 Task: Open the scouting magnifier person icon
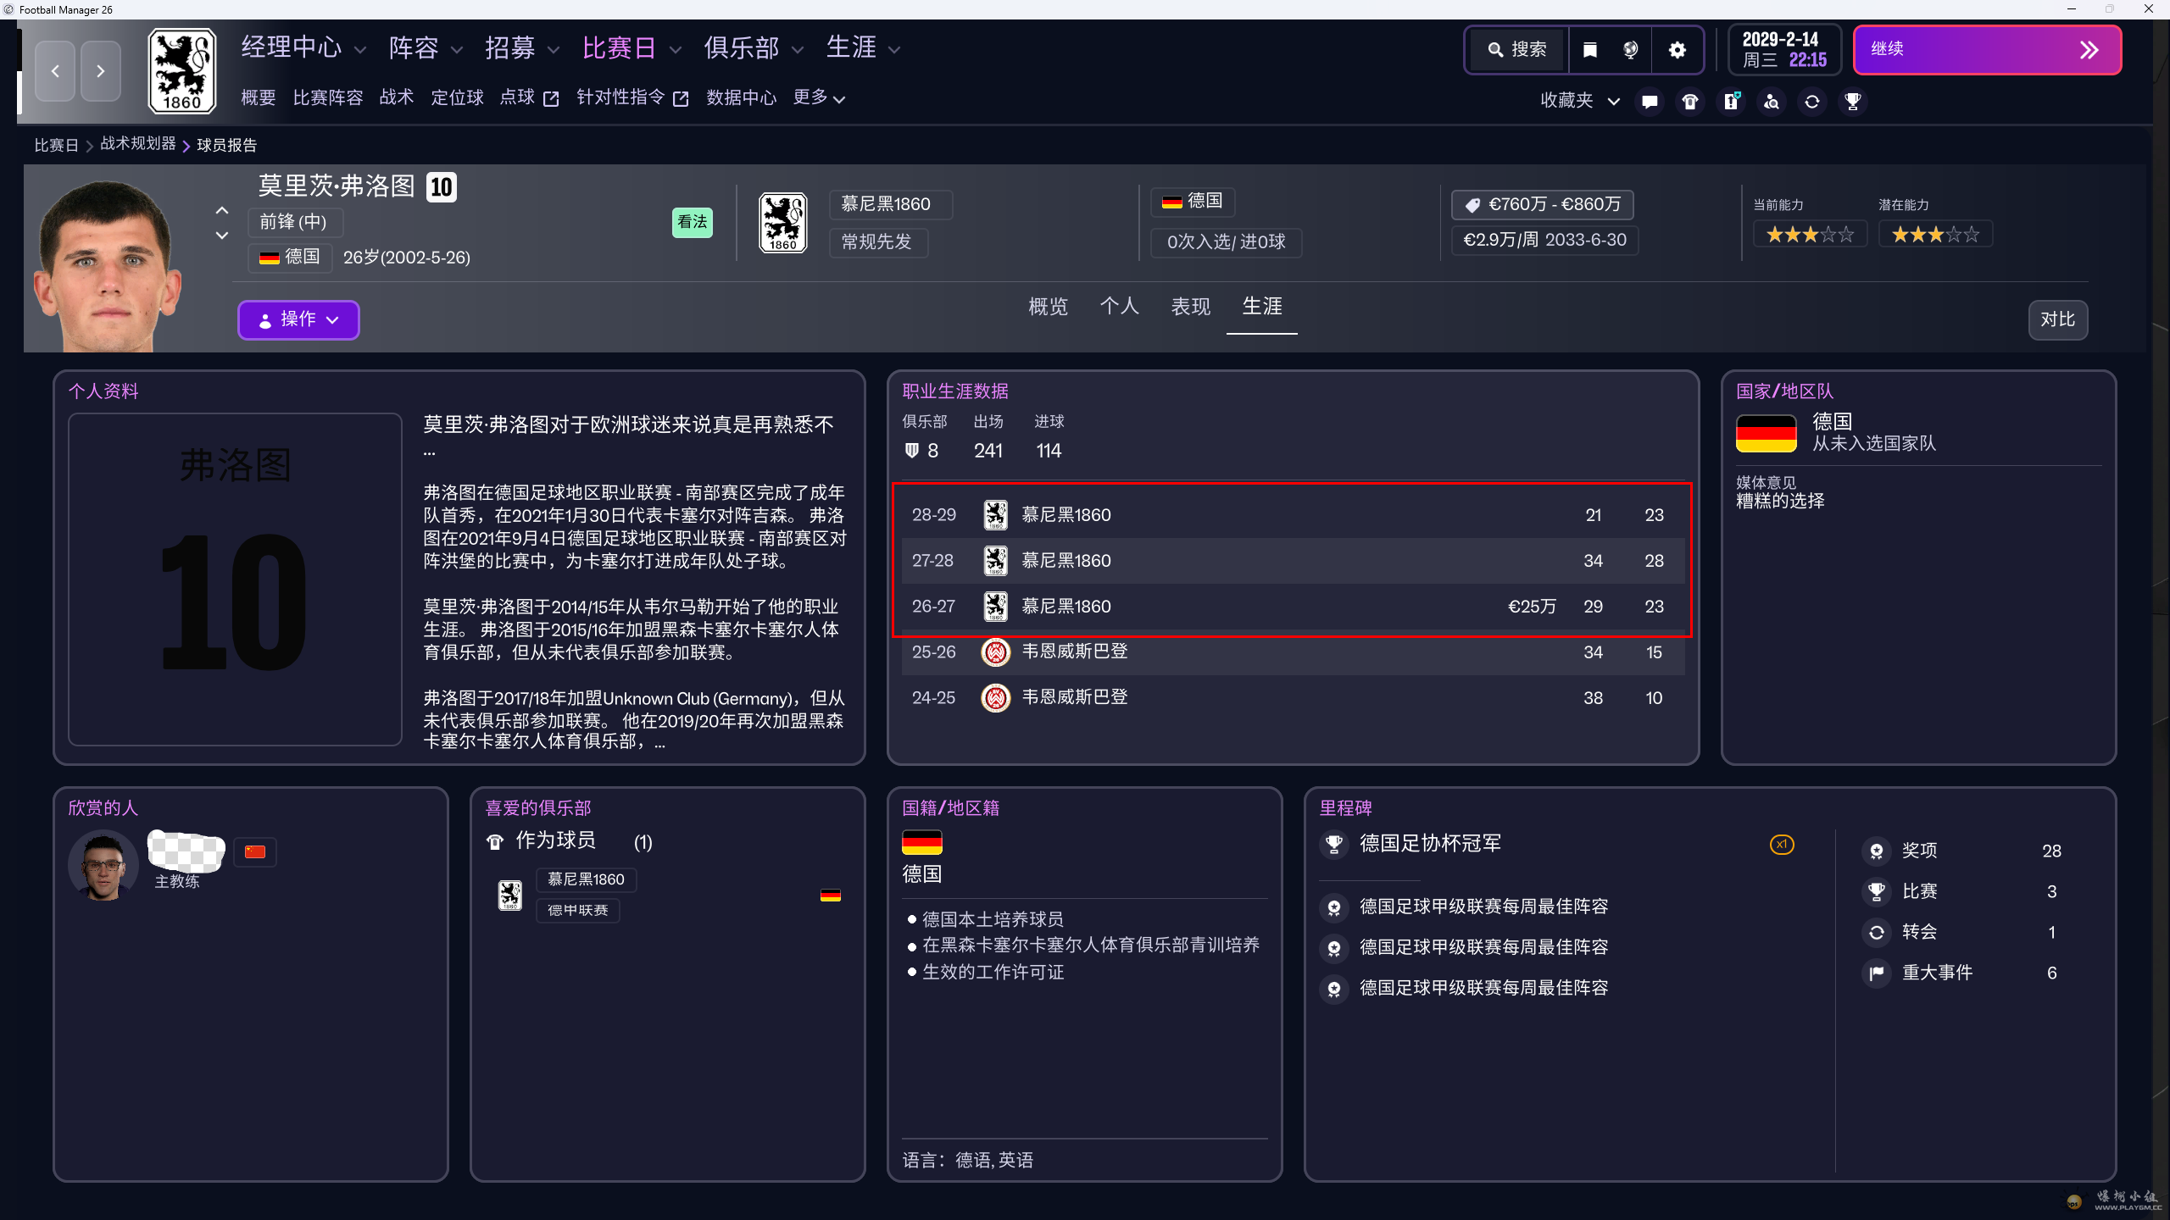tap(1772, 102)
